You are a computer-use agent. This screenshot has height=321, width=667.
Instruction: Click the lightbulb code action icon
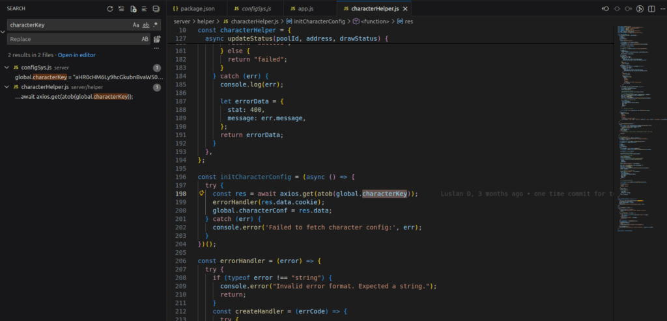(x=203, y=194)
